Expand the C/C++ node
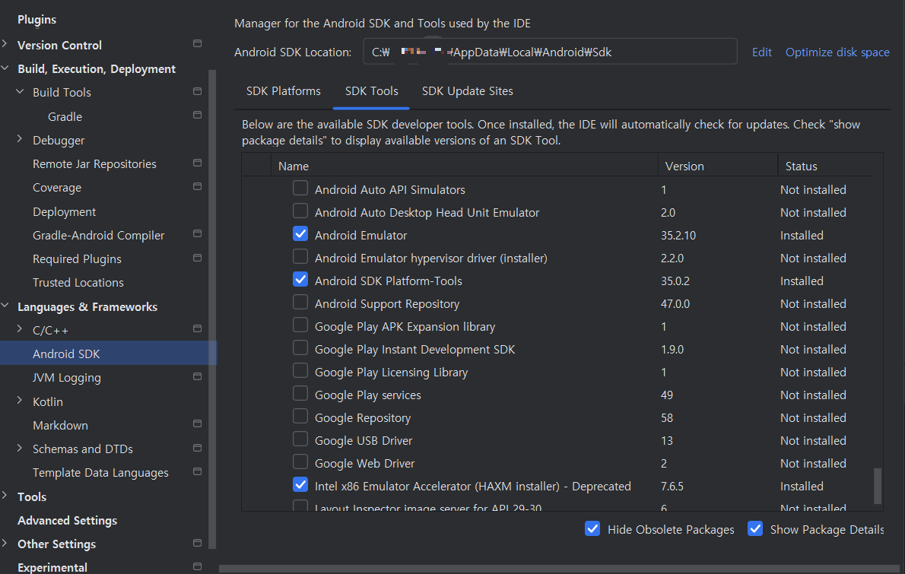Image resolution: width=905 pixels, height=574 pixels. [20, 329]
